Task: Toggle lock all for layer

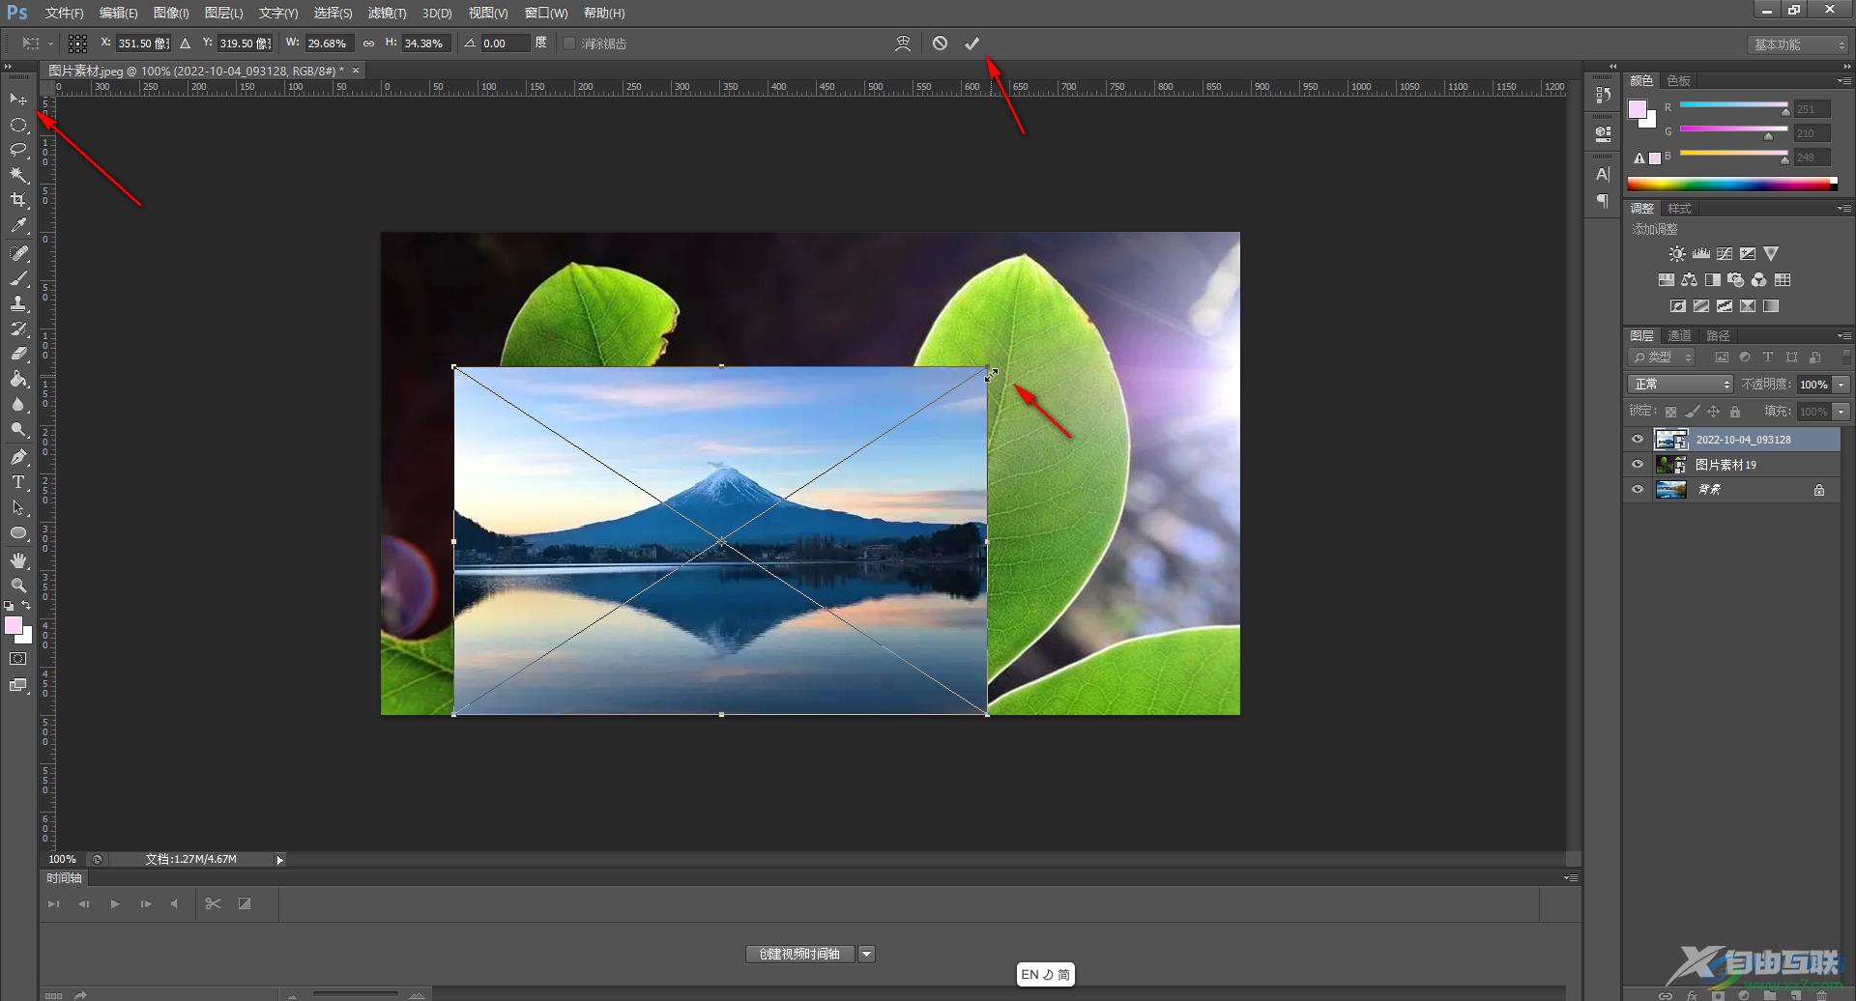Action: tap(1735, 412)
